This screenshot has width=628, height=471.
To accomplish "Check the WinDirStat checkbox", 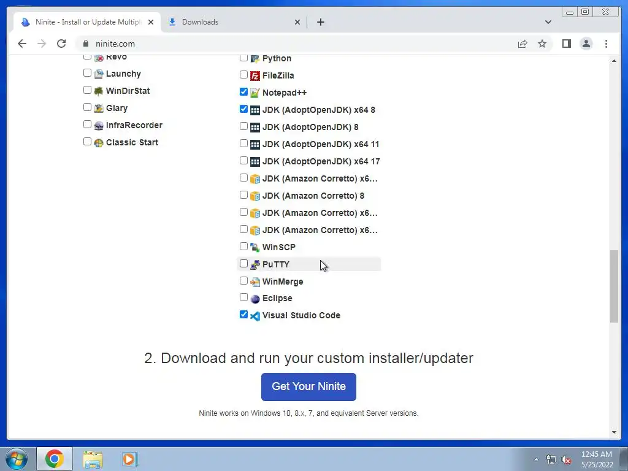I will [x=87, y=90].
